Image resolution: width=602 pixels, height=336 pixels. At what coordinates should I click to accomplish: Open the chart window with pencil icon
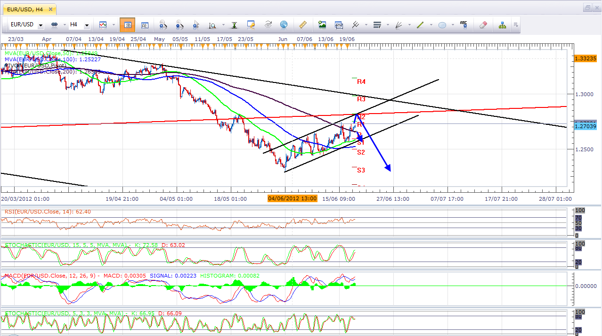click(x=251, y=25)
